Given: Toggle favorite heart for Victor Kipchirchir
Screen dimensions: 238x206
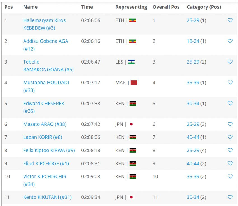Looking at the screenshot, I should (x=230, y=177).
